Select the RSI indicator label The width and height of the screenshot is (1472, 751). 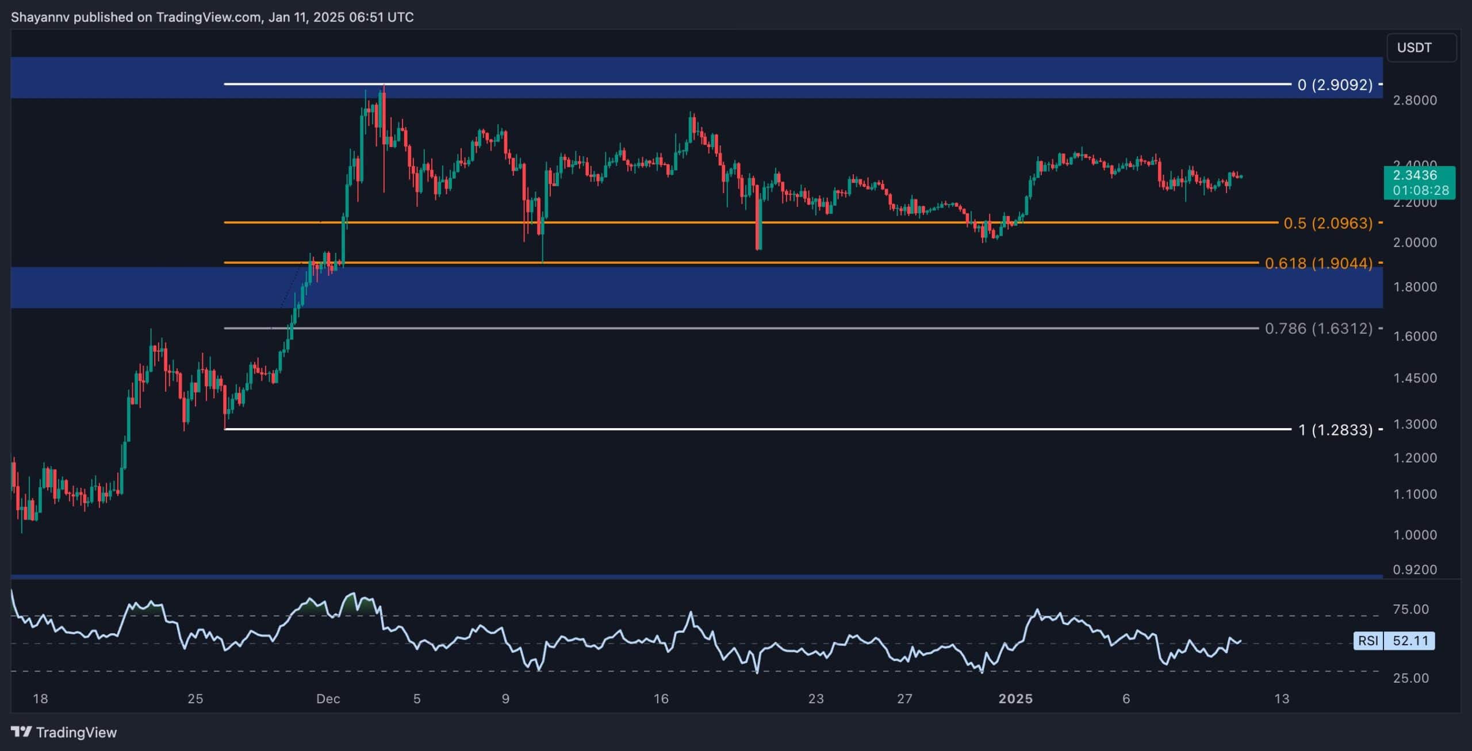(x=1368, y=640)
